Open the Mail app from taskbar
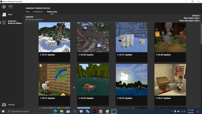This screenshot has width=202, height=114. (x=68, y=111)
